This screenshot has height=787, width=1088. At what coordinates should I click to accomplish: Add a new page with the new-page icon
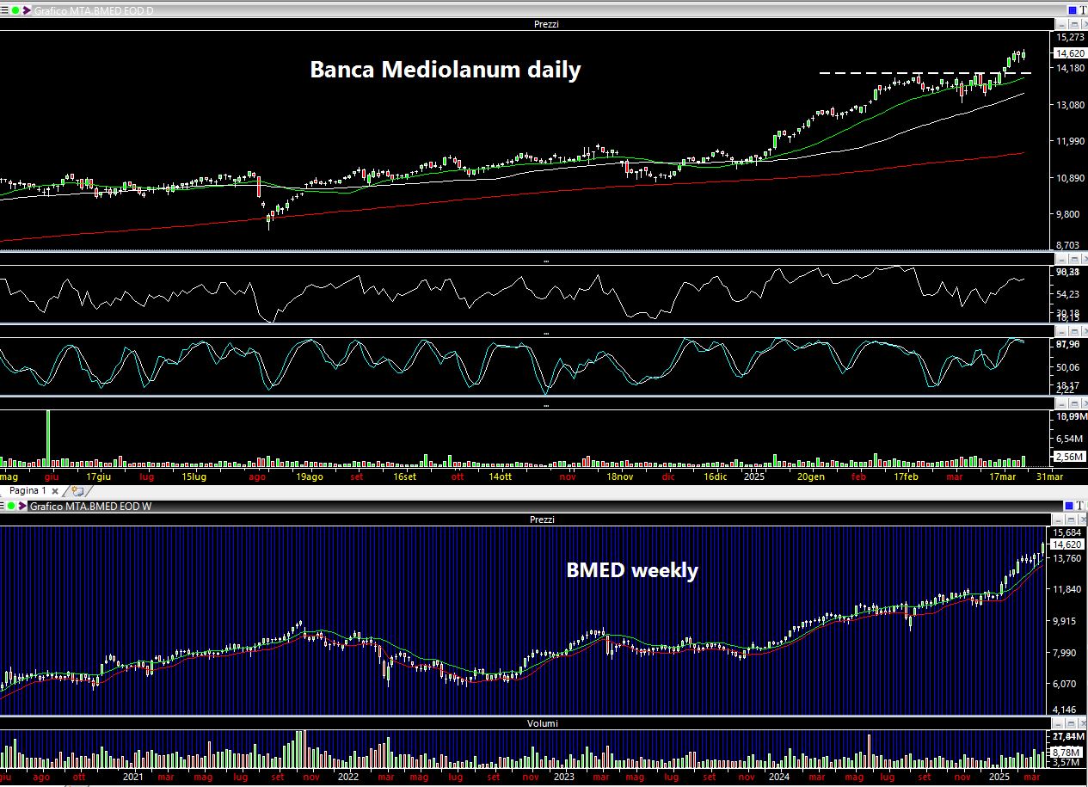[79, 490]
